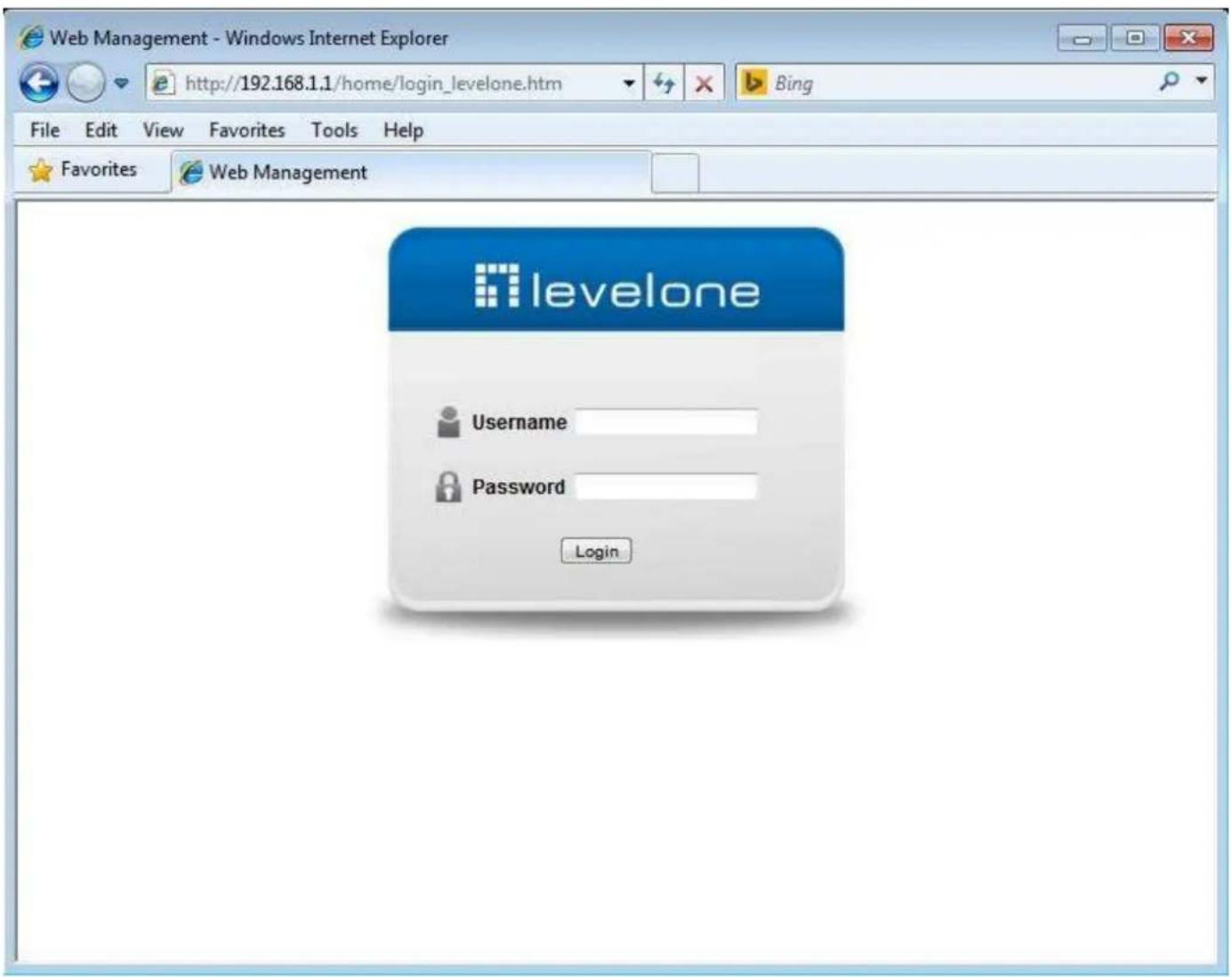
Task: Click the Favorites star button
Action: click(83, 170)
